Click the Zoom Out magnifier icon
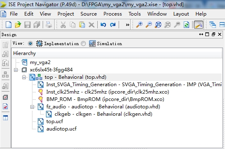The height and width of the screenshot is (149, 225). tap(149, 25)
